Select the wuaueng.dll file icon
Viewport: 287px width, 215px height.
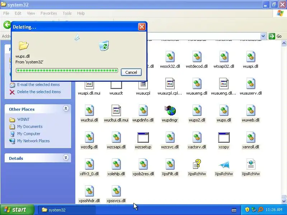point(197,83)
